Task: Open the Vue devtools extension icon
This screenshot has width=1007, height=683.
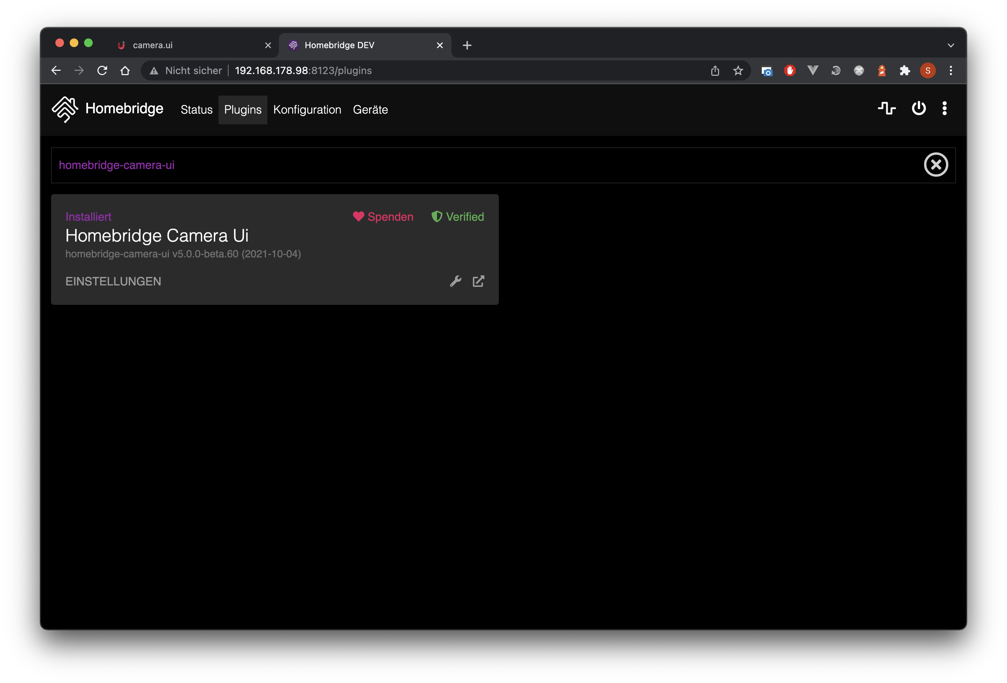Action: click(x=813, y=70)
